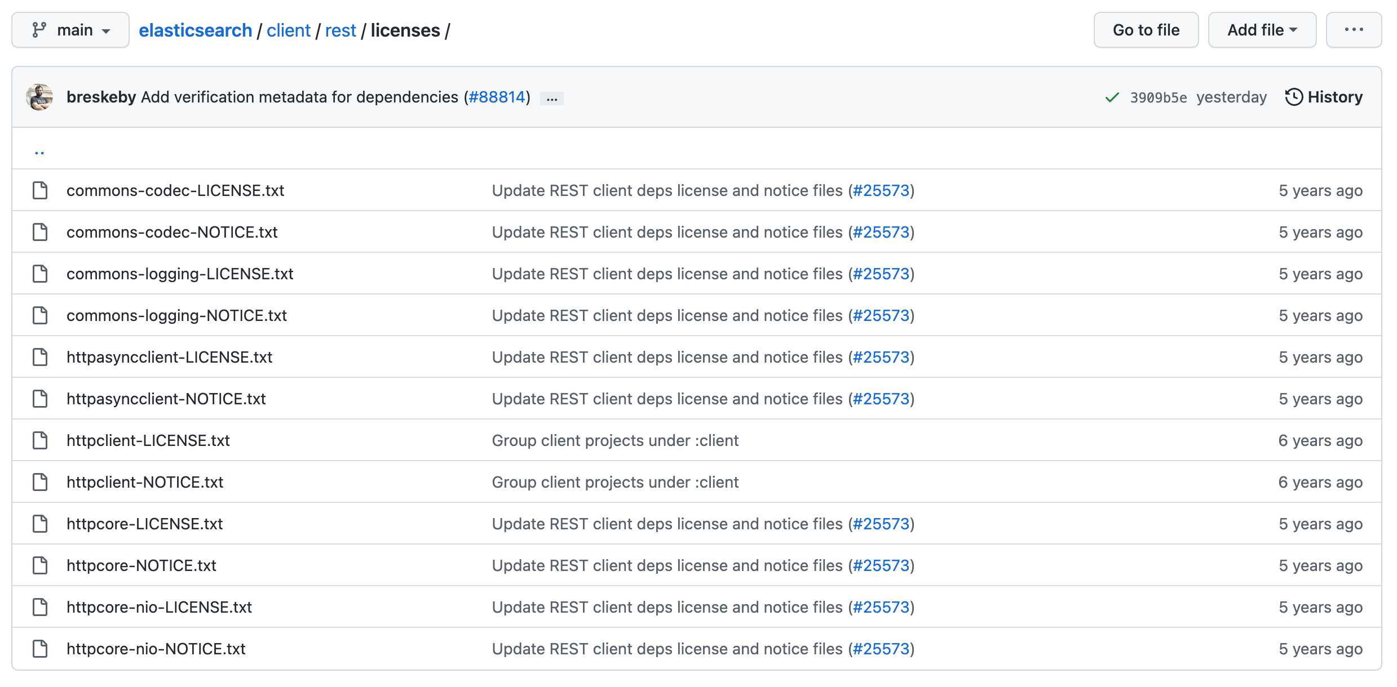Open httpcore-LICENSE.txt file
Image resolution: width=1397 pixels, height=687 pixels.
click(x=144, y=524)
